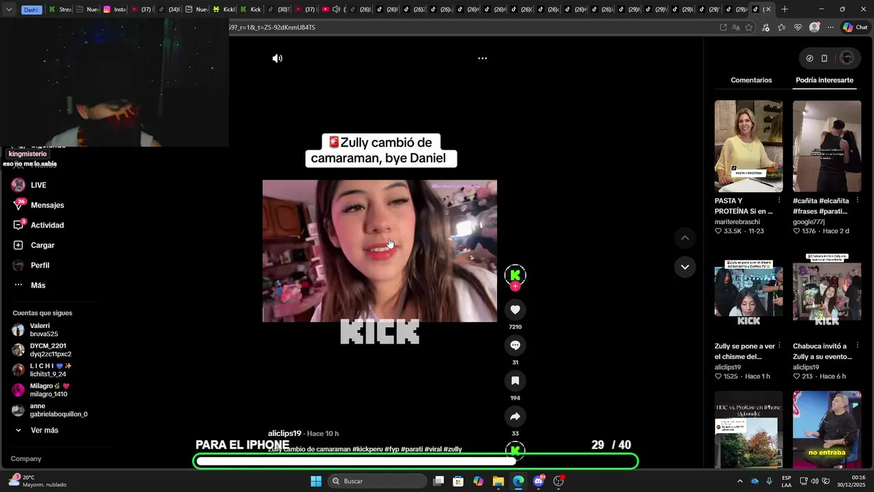The image size is (874, 492).
Task: Click the #kickperu hashtag in caption
Action: pyautogui.click(x=367, y=449)
